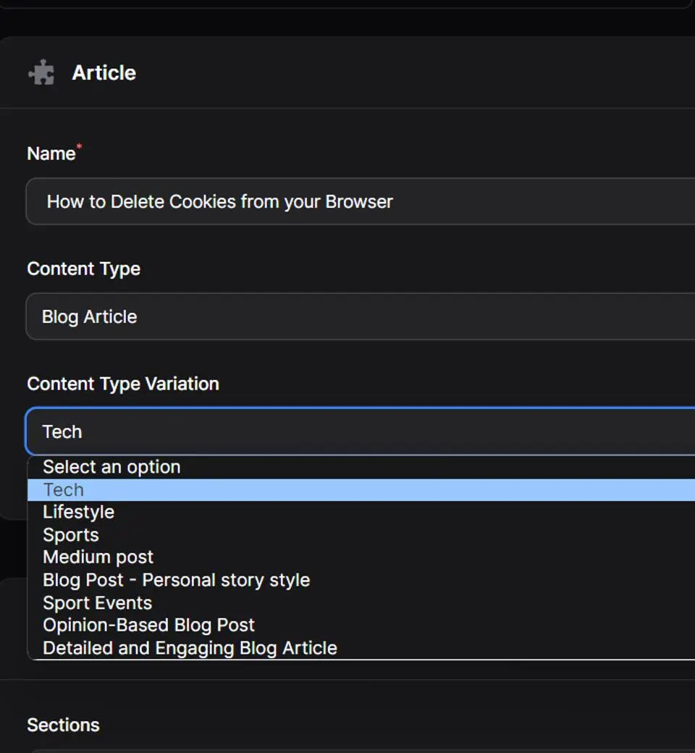Choose the 'Select an option' placeholder entry
This screenshot has width=695, height=753.
coord(111,467)
